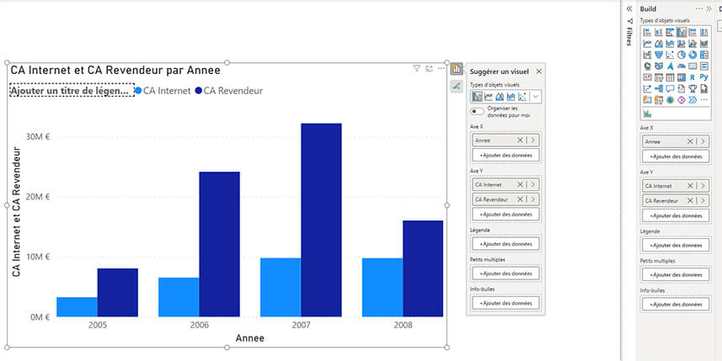Click Ajouter des données under Info-bulles in popup
Screen dimensions: 722x361
(x=505, y=303)
